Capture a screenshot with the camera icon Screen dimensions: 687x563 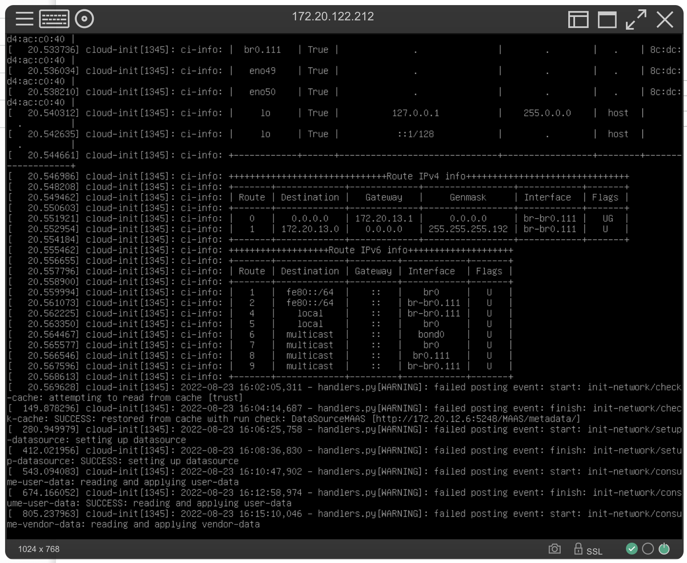pyautogui.click(x=554, y=549)
